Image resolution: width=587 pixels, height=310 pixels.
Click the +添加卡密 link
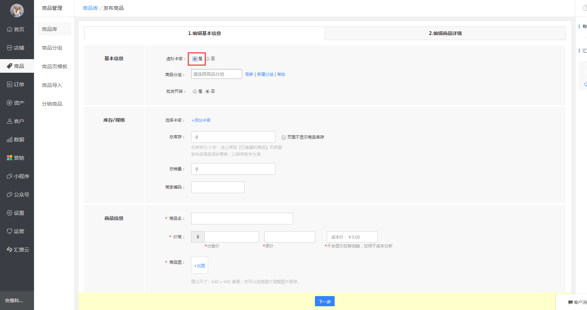click(x=201, y=120)
